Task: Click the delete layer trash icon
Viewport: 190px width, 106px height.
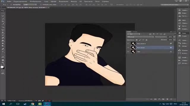Action: (x=171, y=99)
